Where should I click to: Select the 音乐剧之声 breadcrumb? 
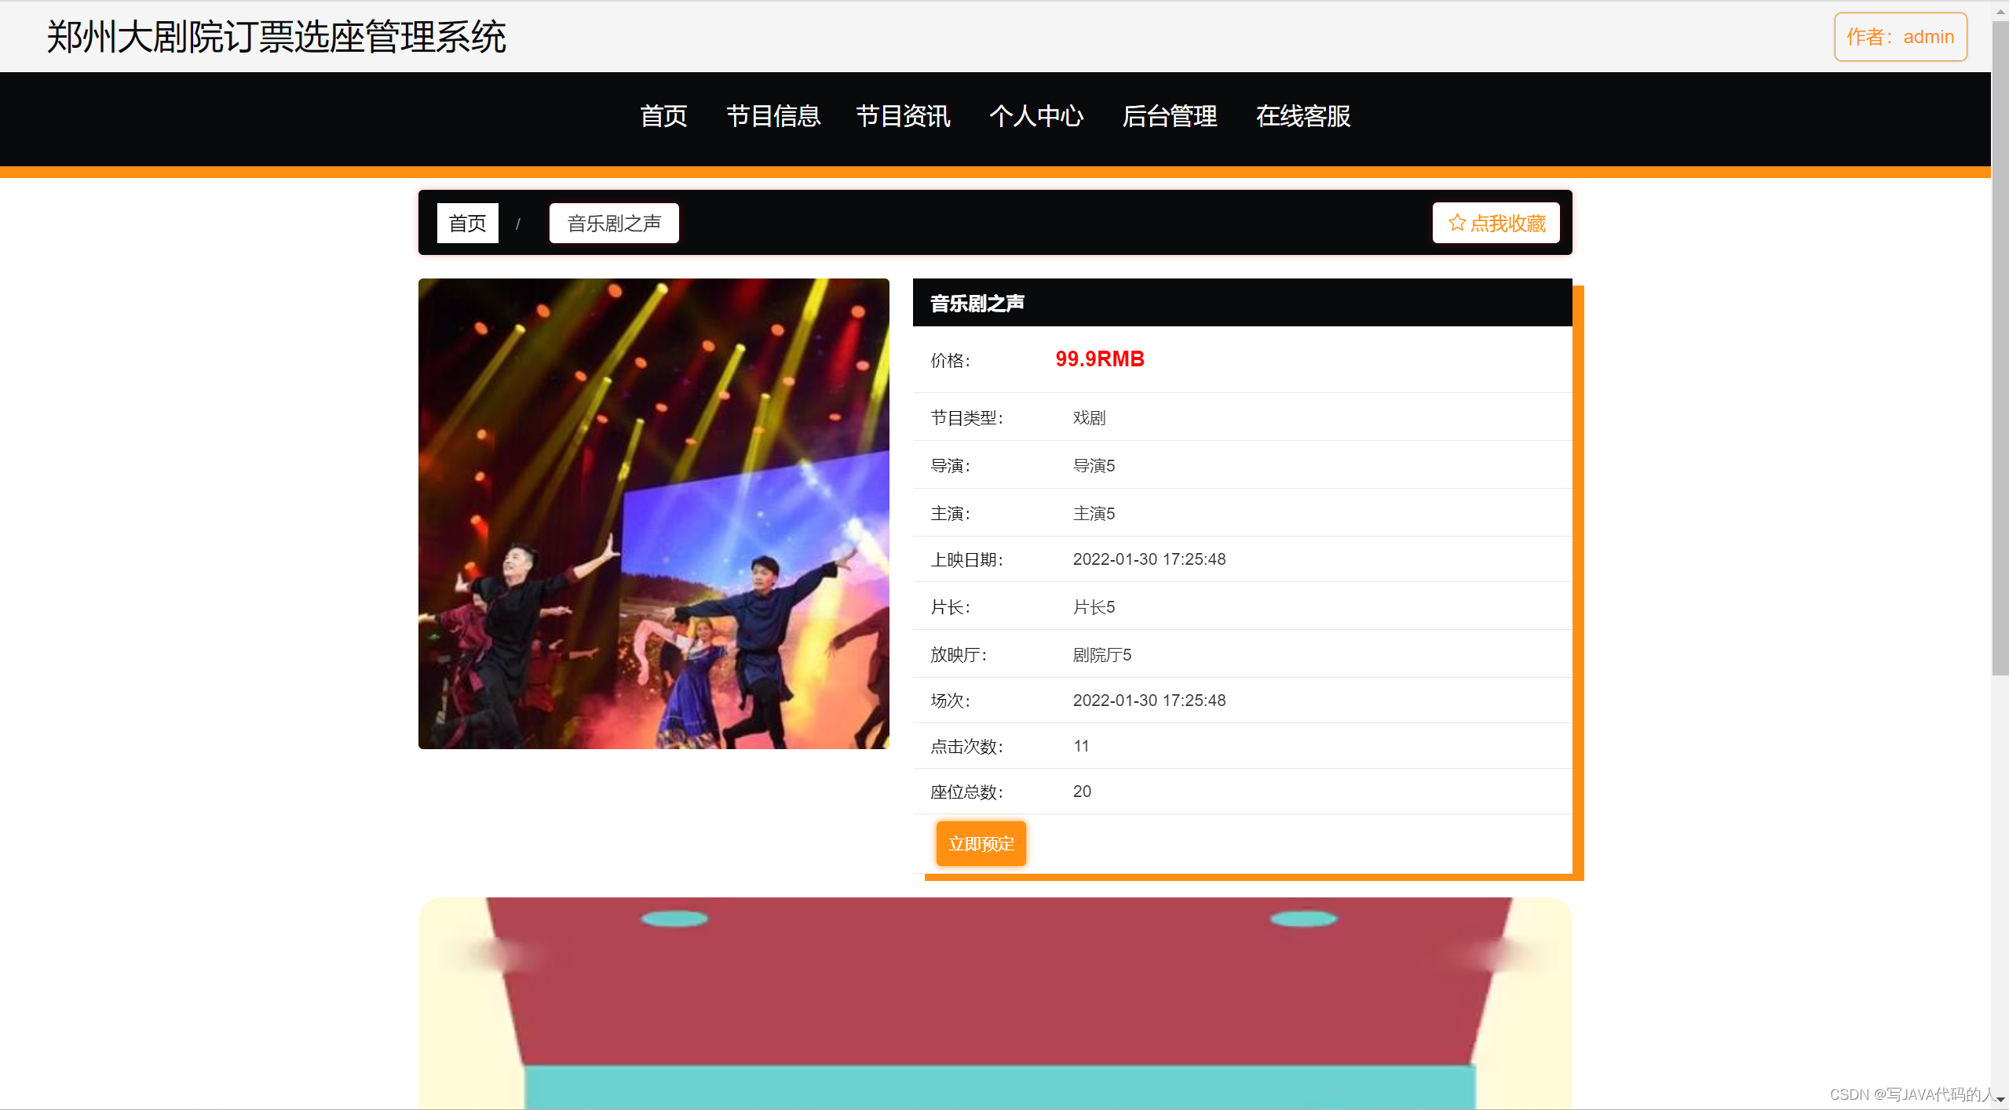pyautogui.click(x=614, y=224)
